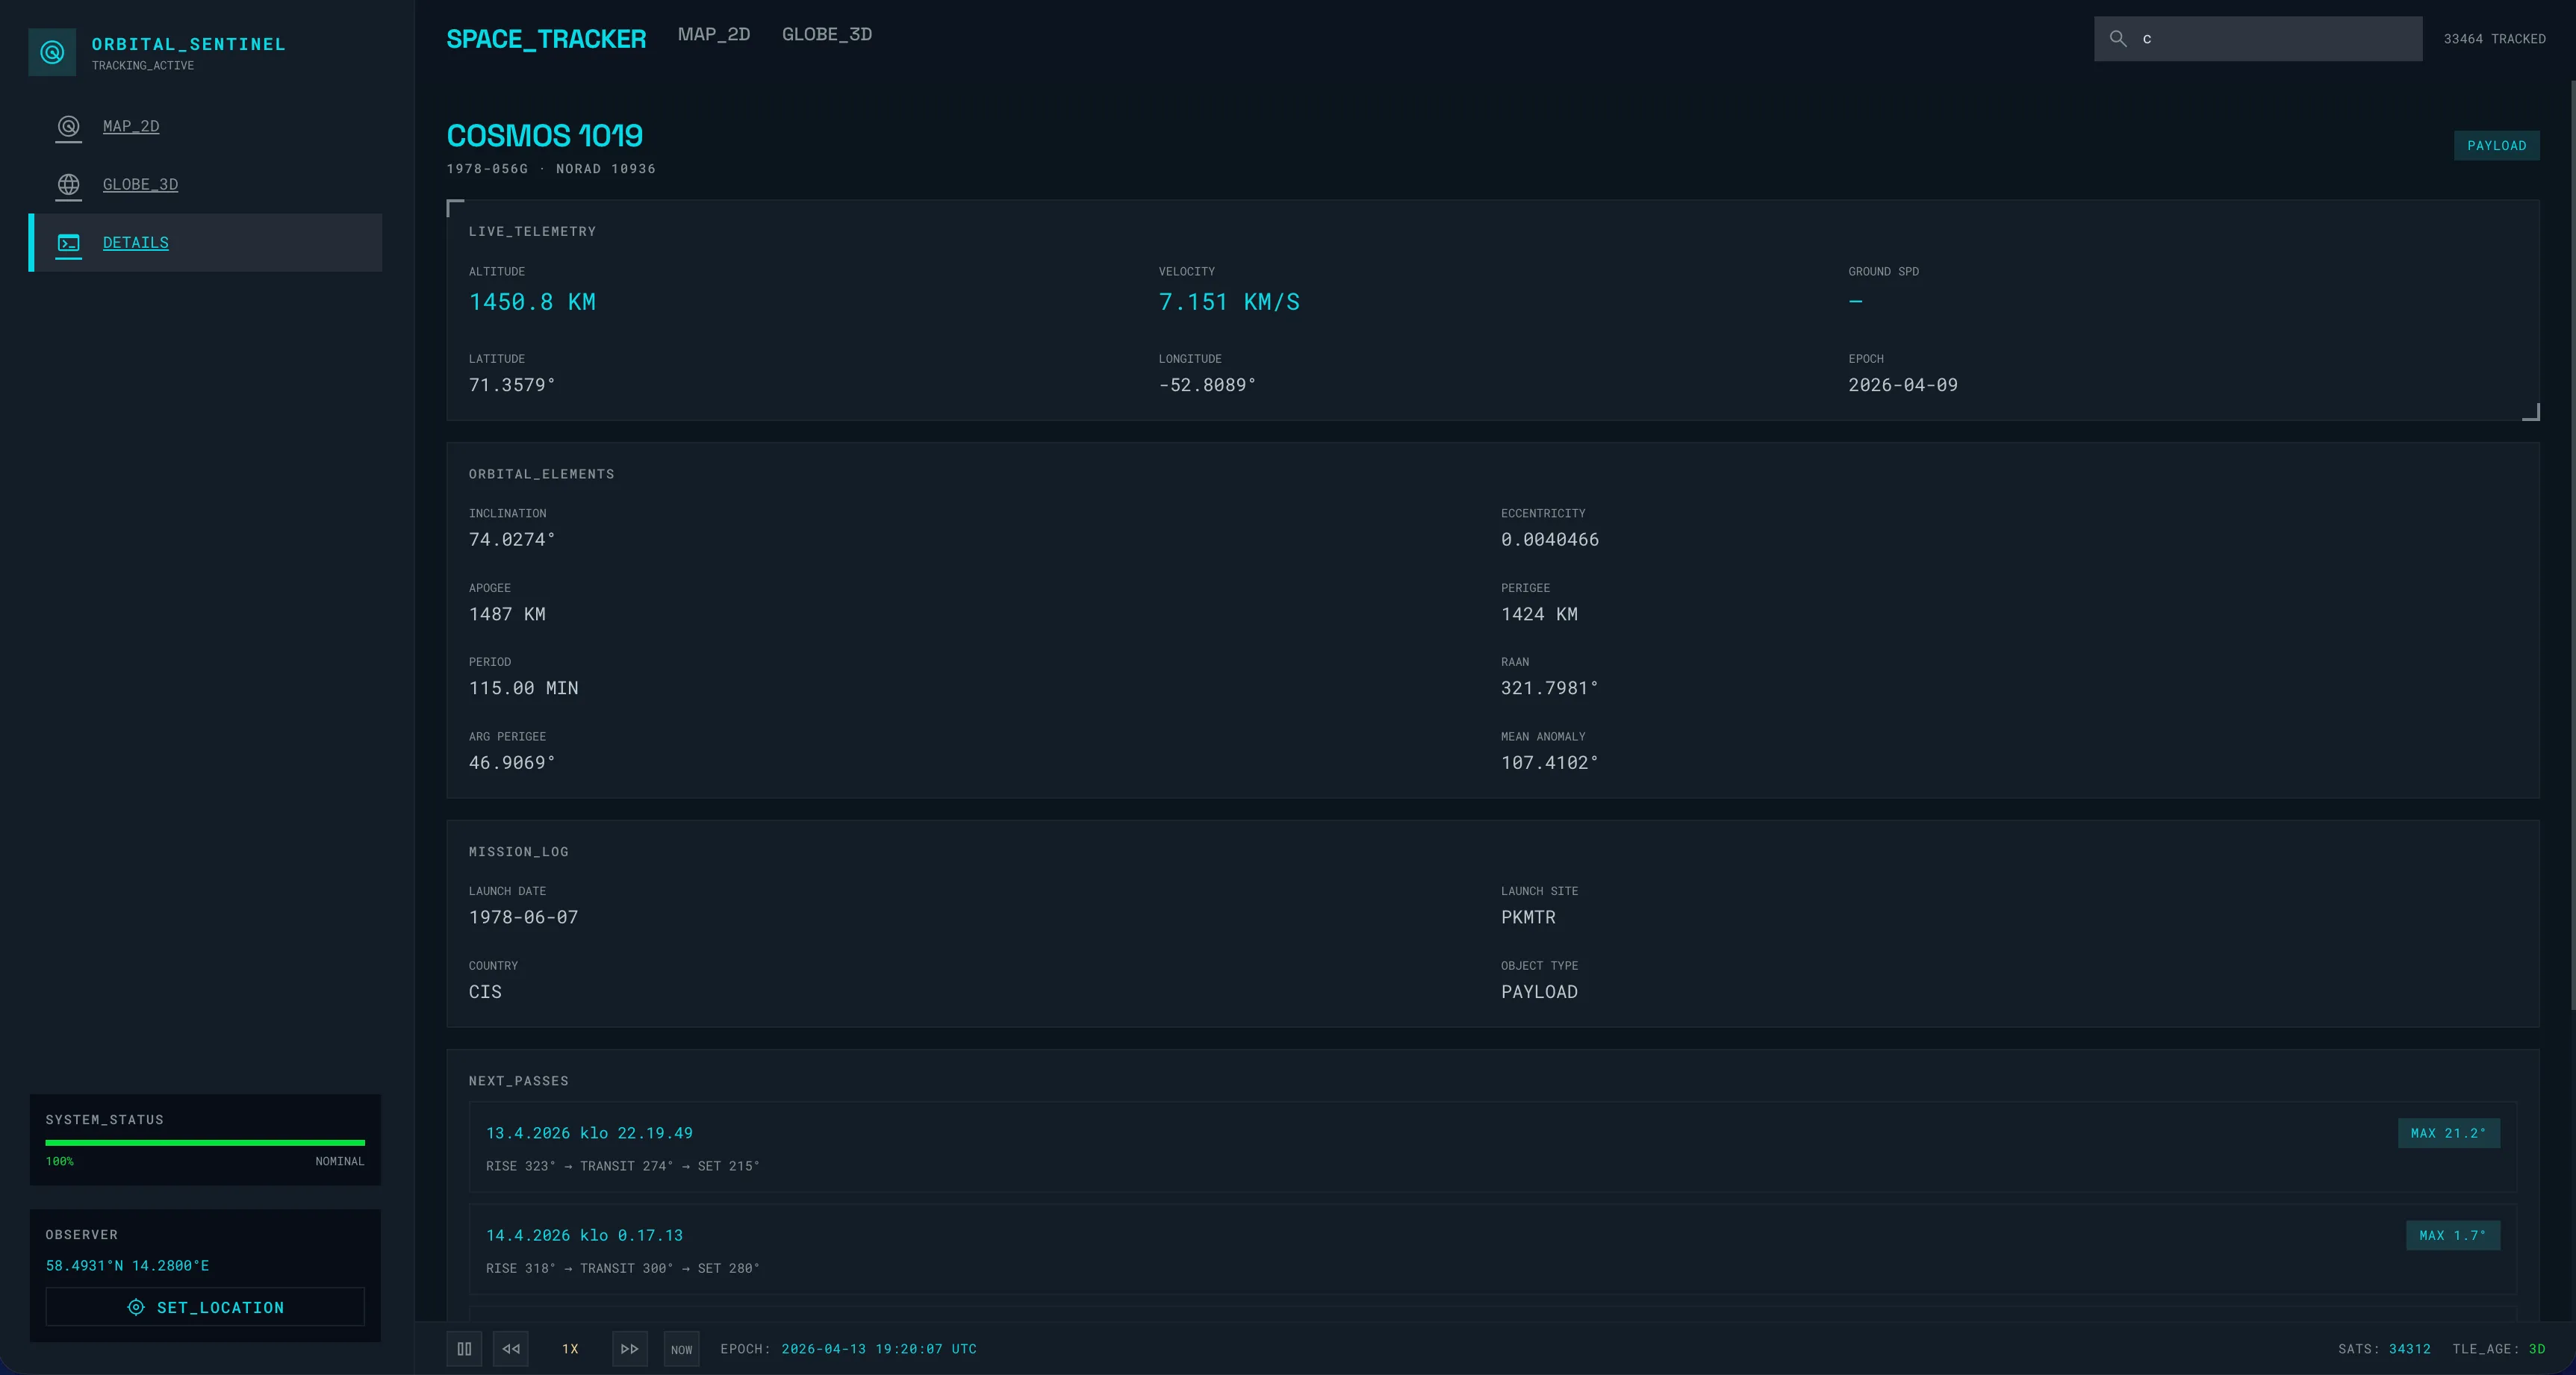Viewport: 2576px width, 1375px height.
Task: Click perigee value 1424 KM
Action: pyautogui.click(x=1539, y=614)
